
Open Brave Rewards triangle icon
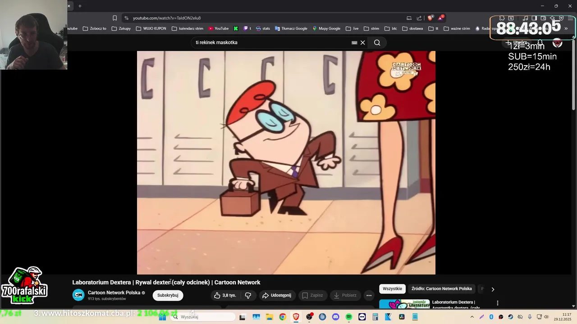point(440,18)
